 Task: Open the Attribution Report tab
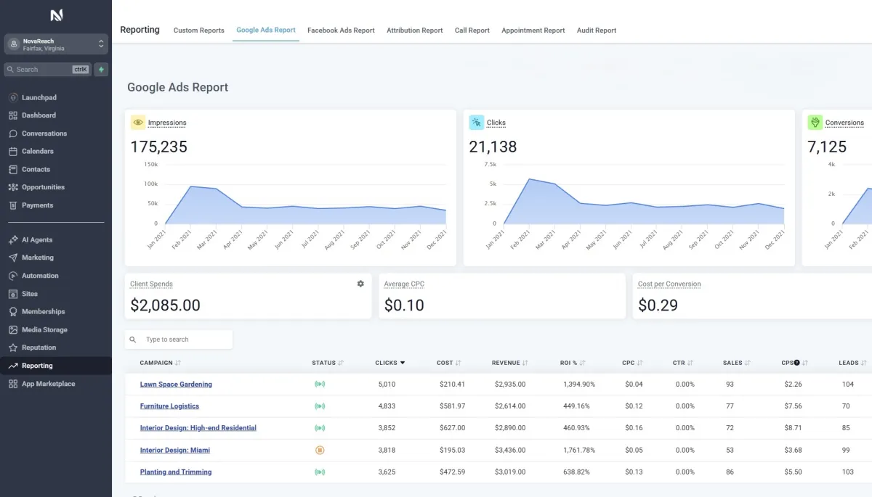pos(414,30)
